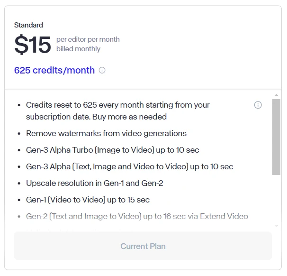287x276 pixels.
Task: Click the $15 price figure
Action: tap(32, 45)
